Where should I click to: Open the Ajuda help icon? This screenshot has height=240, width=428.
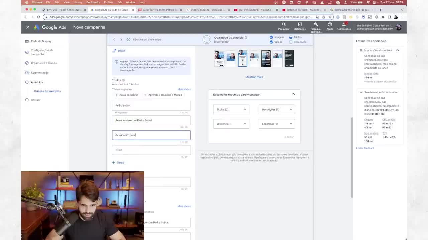pyautogui.click(x=330, y=24)
